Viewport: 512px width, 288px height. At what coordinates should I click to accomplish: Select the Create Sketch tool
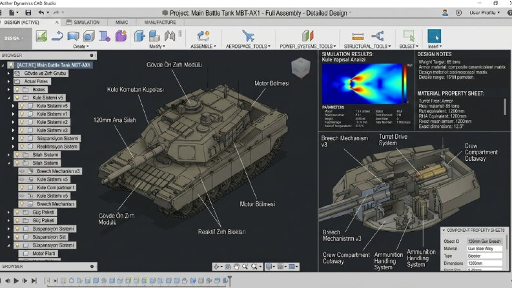[41, 36]
